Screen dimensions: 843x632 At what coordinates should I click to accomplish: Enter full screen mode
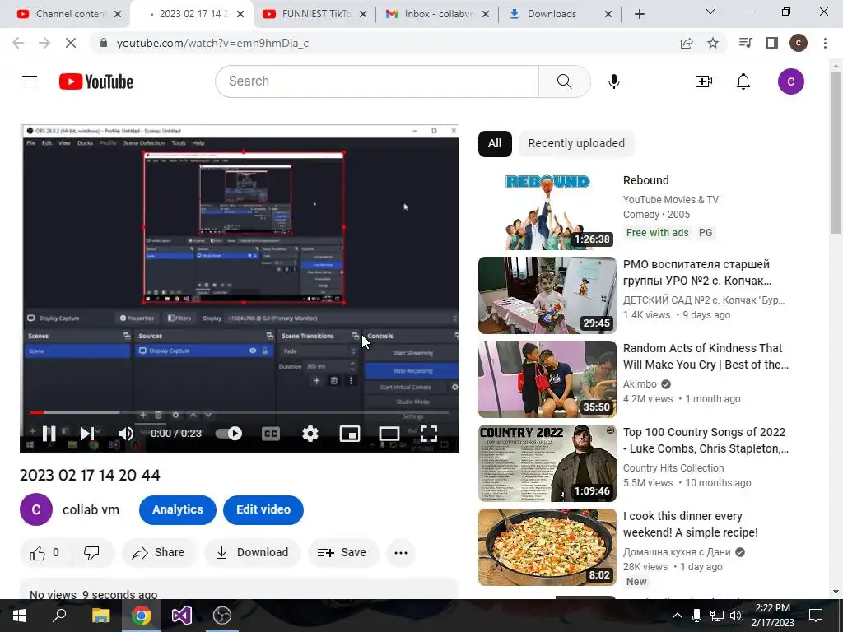[428, 433]
